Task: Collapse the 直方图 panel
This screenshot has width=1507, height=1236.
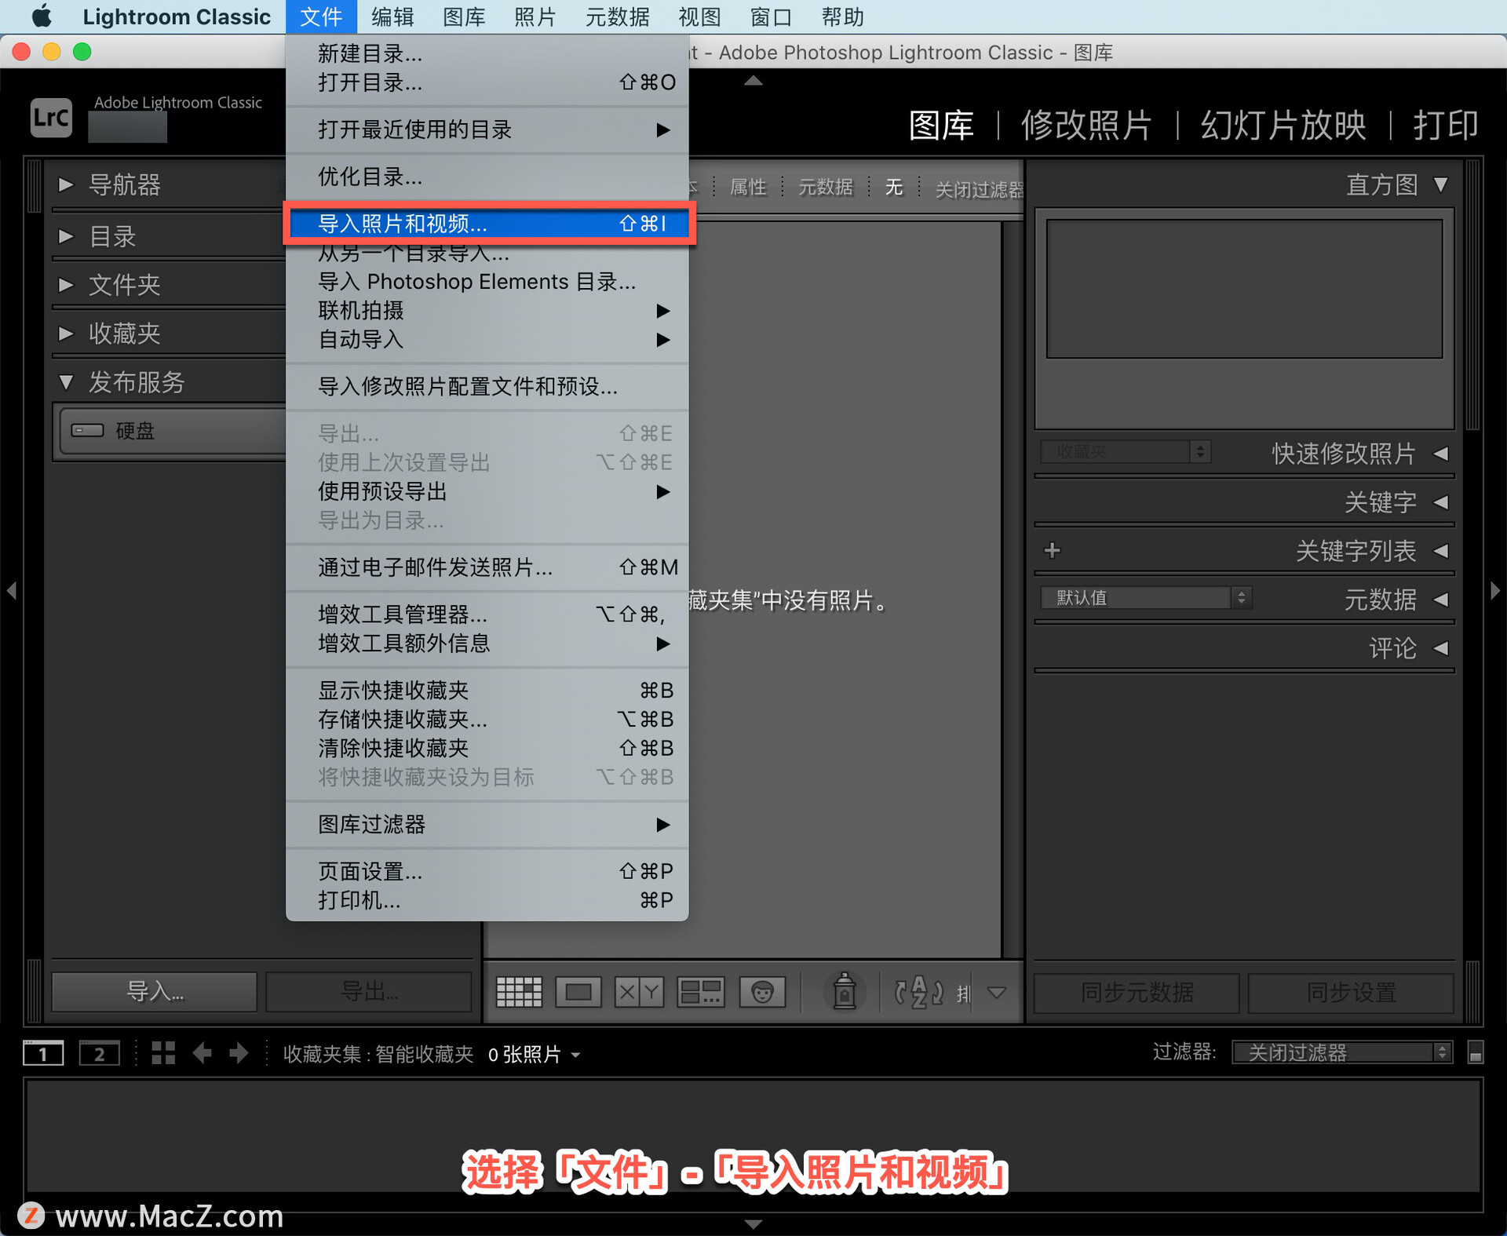Action: coord(1441,184)
